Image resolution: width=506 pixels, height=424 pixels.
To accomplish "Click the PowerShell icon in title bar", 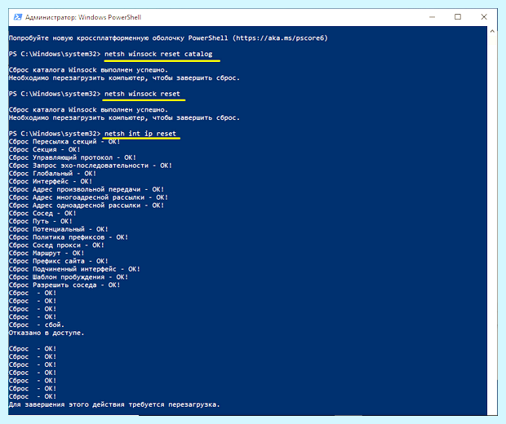I will click(18, 17).
